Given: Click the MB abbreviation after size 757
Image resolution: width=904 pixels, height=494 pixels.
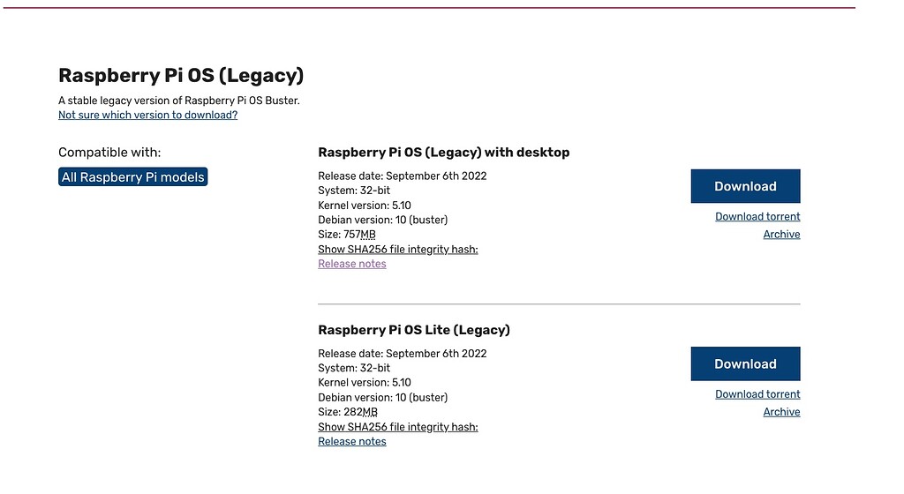Looking at the screenshot, I should pos(368,235).
